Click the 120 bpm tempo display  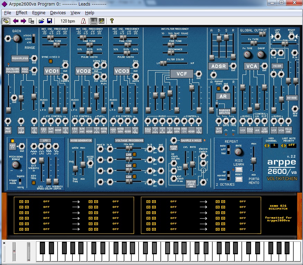point(68,21)
